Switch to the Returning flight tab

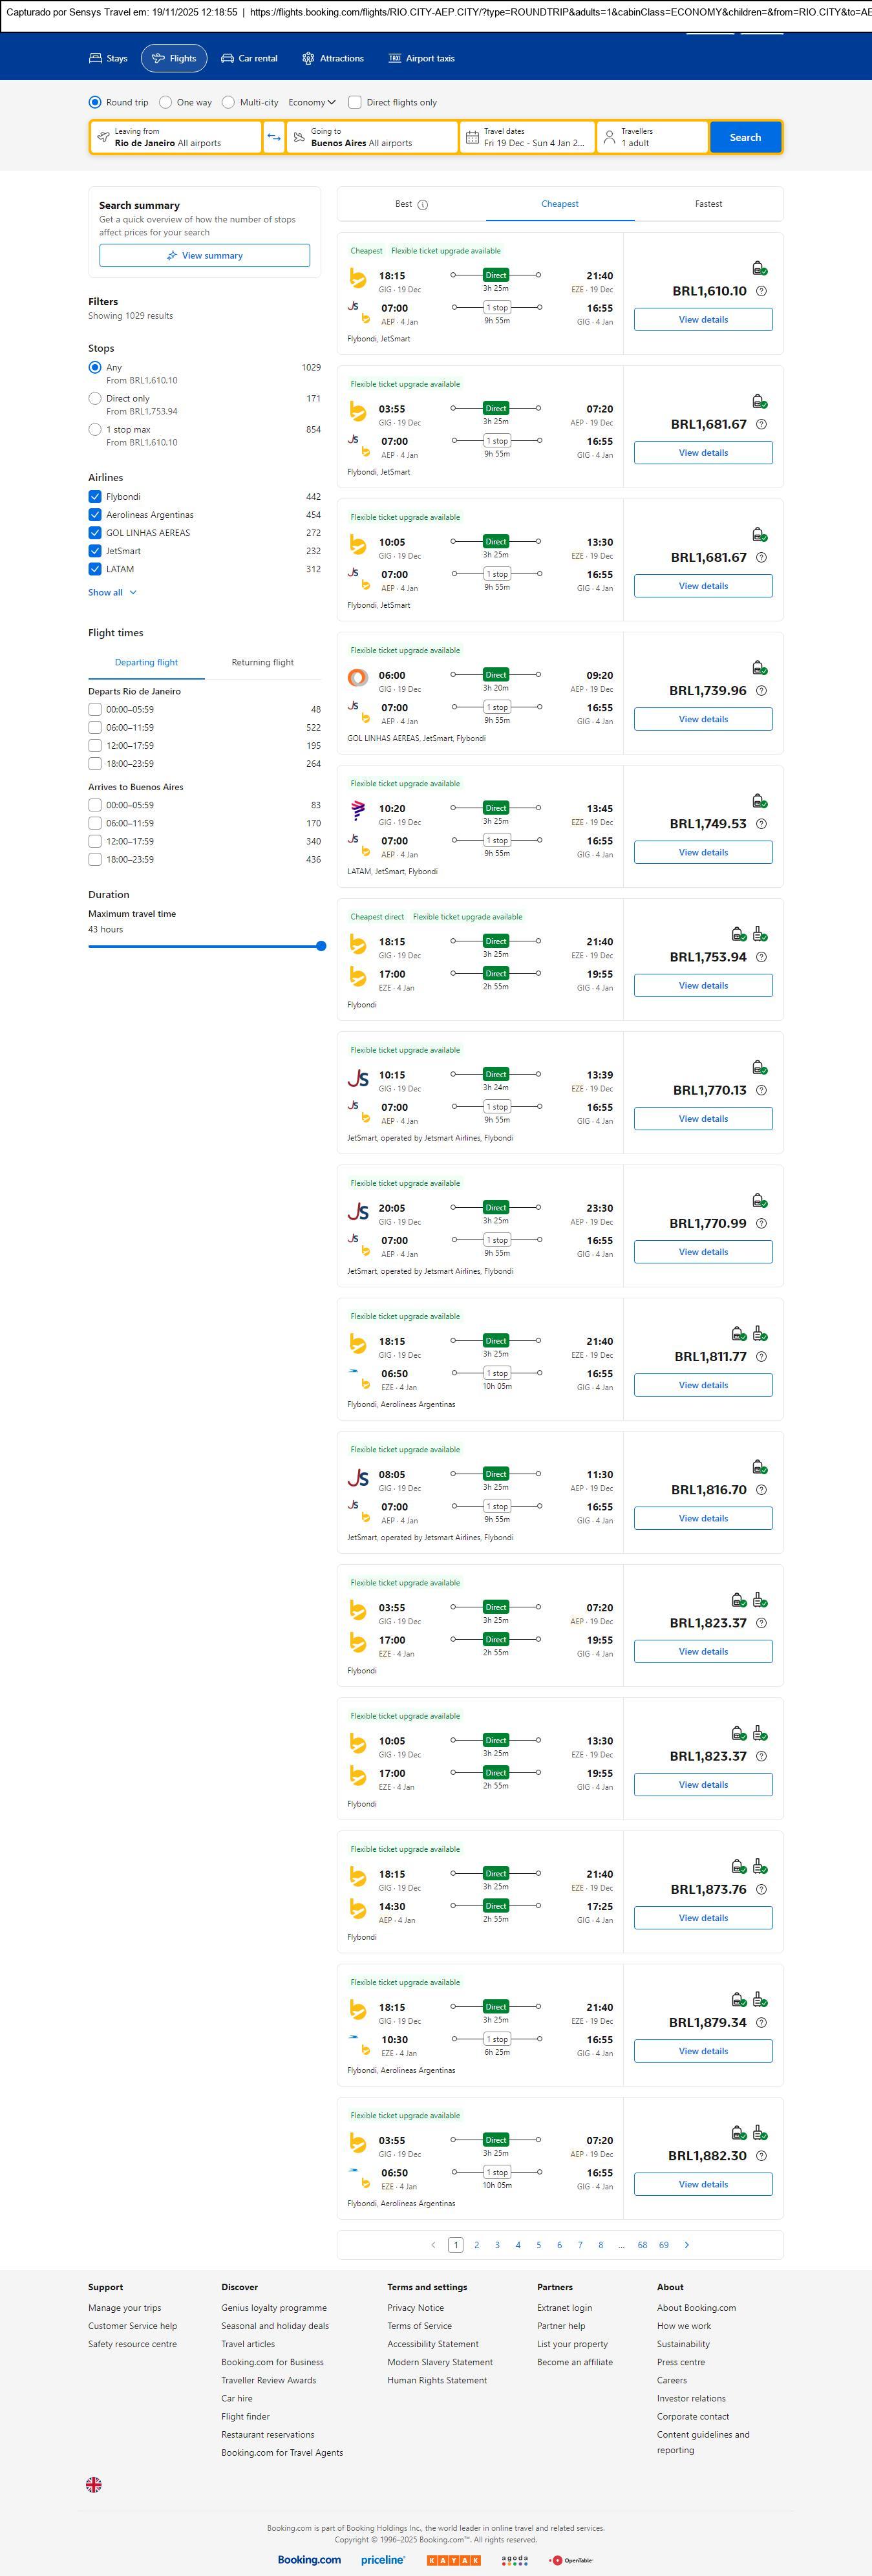(262, 662)
